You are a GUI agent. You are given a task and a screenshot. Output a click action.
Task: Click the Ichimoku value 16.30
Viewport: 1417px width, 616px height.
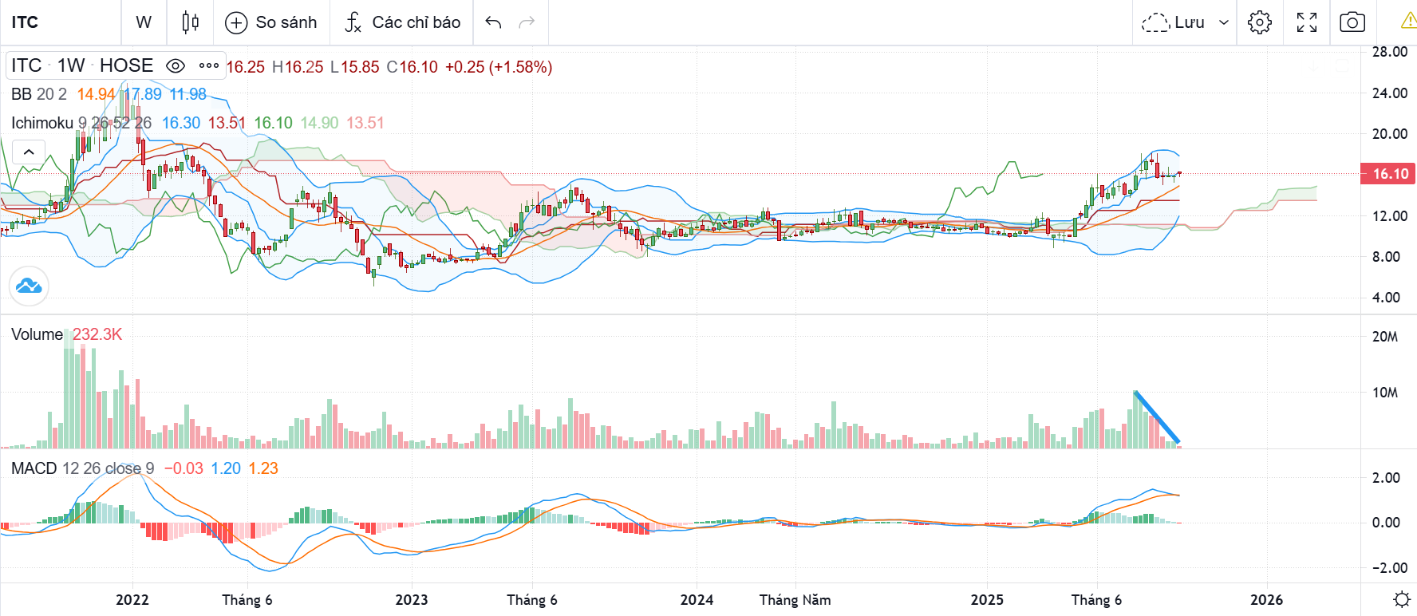click(181, 123)
